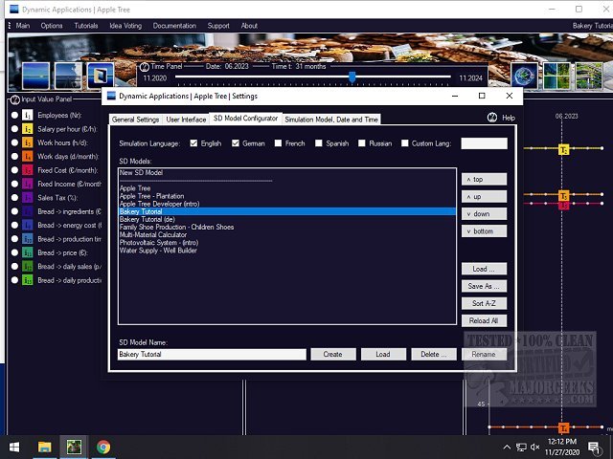Click the Bread price input icon
This screenshot has width=613, height=459.
pos(28,252)
